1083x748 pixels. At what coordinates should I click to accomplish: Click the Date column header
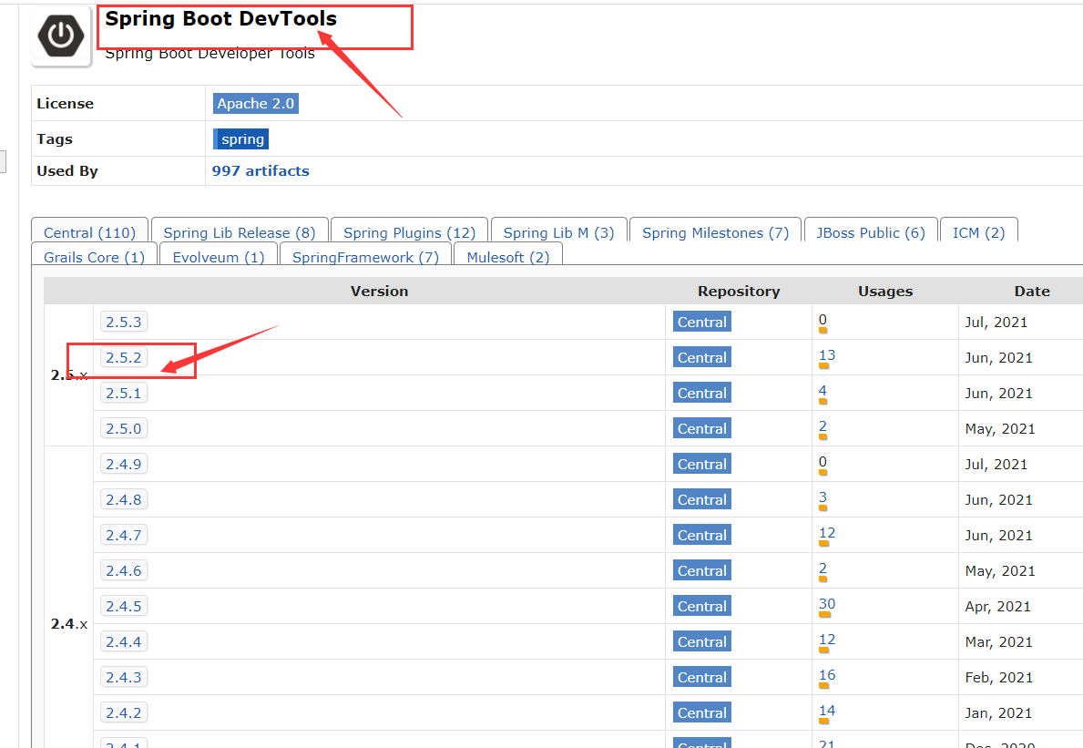click(x=1032, y=292)
